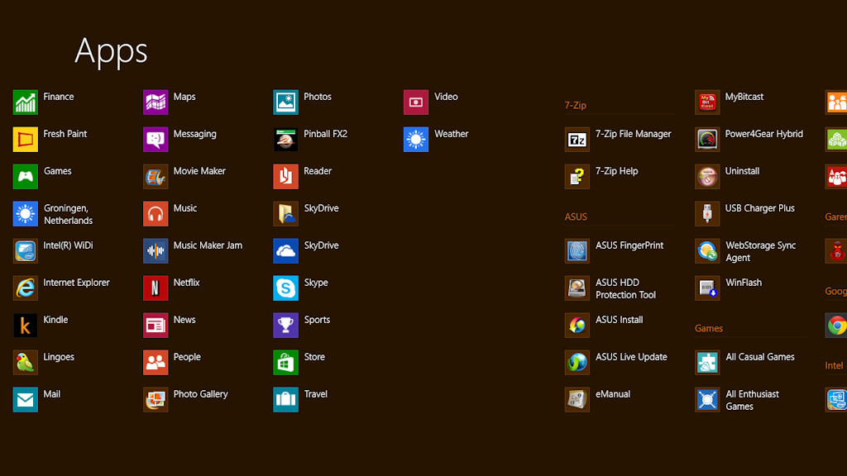
Task: Launch Fresh Paint app icon
Action: click(x=26, y=139)
